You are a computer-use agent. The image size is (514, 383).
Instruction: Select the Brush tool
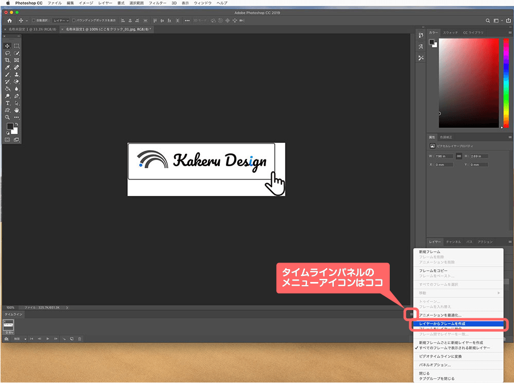point(7,75)
